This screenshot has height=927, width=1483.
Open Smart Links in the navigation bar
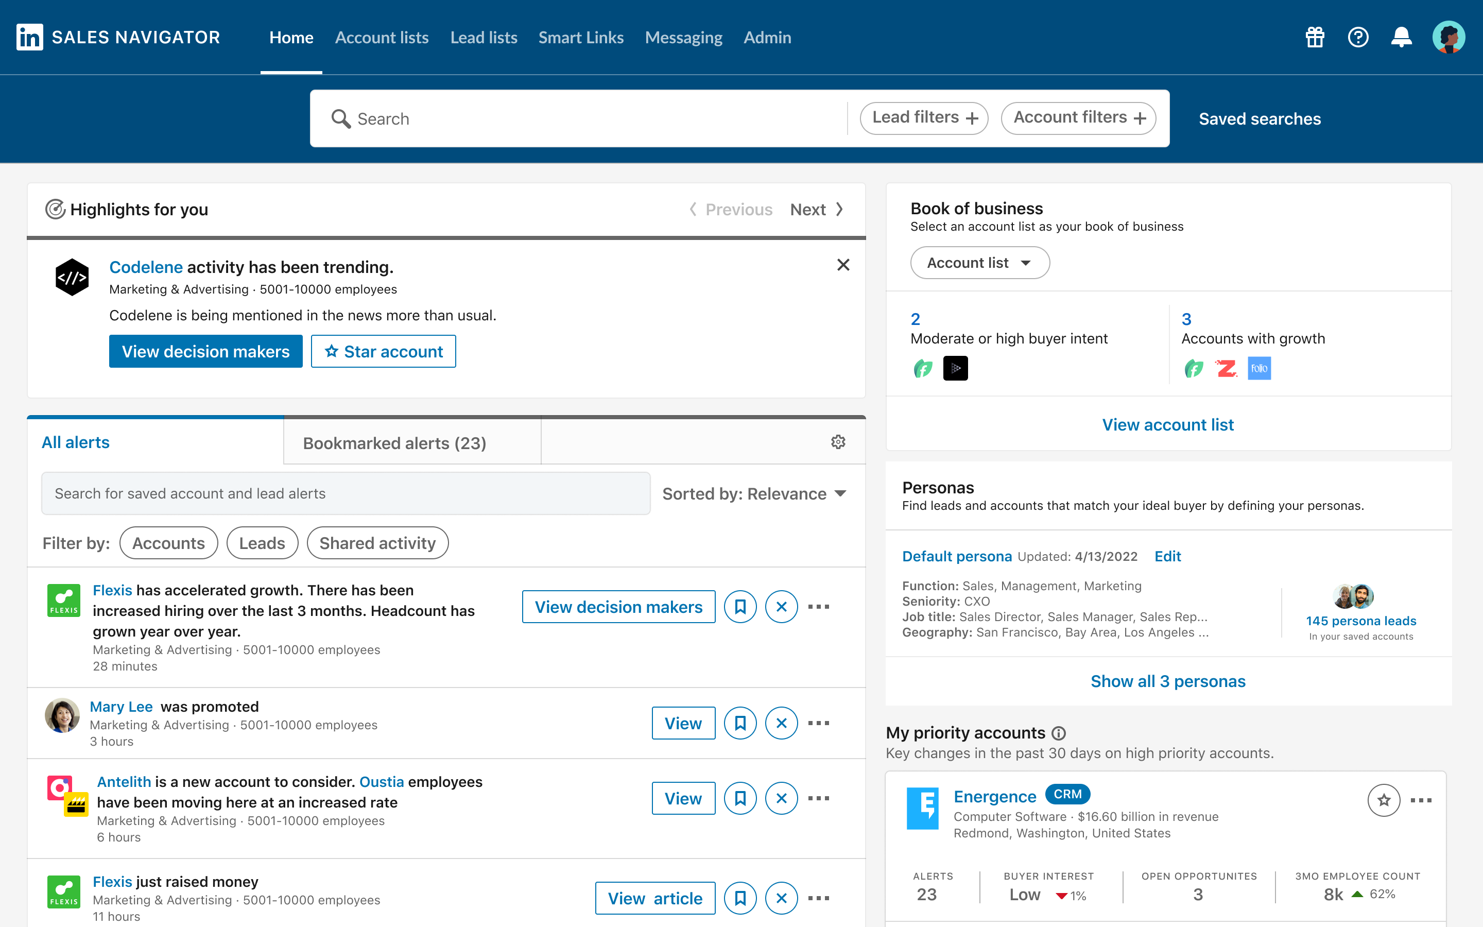tap(581, 38)
